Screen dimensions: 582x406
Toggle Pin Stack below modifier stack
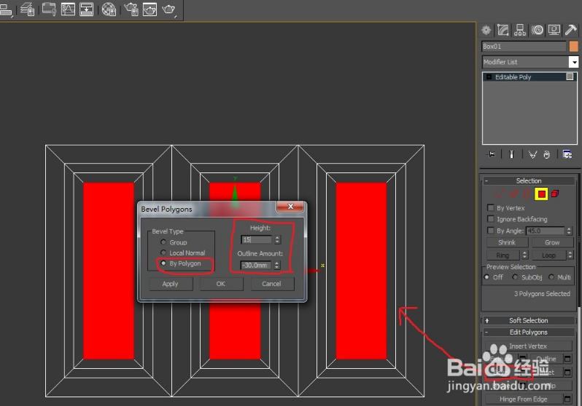click(x=492, y=154)
